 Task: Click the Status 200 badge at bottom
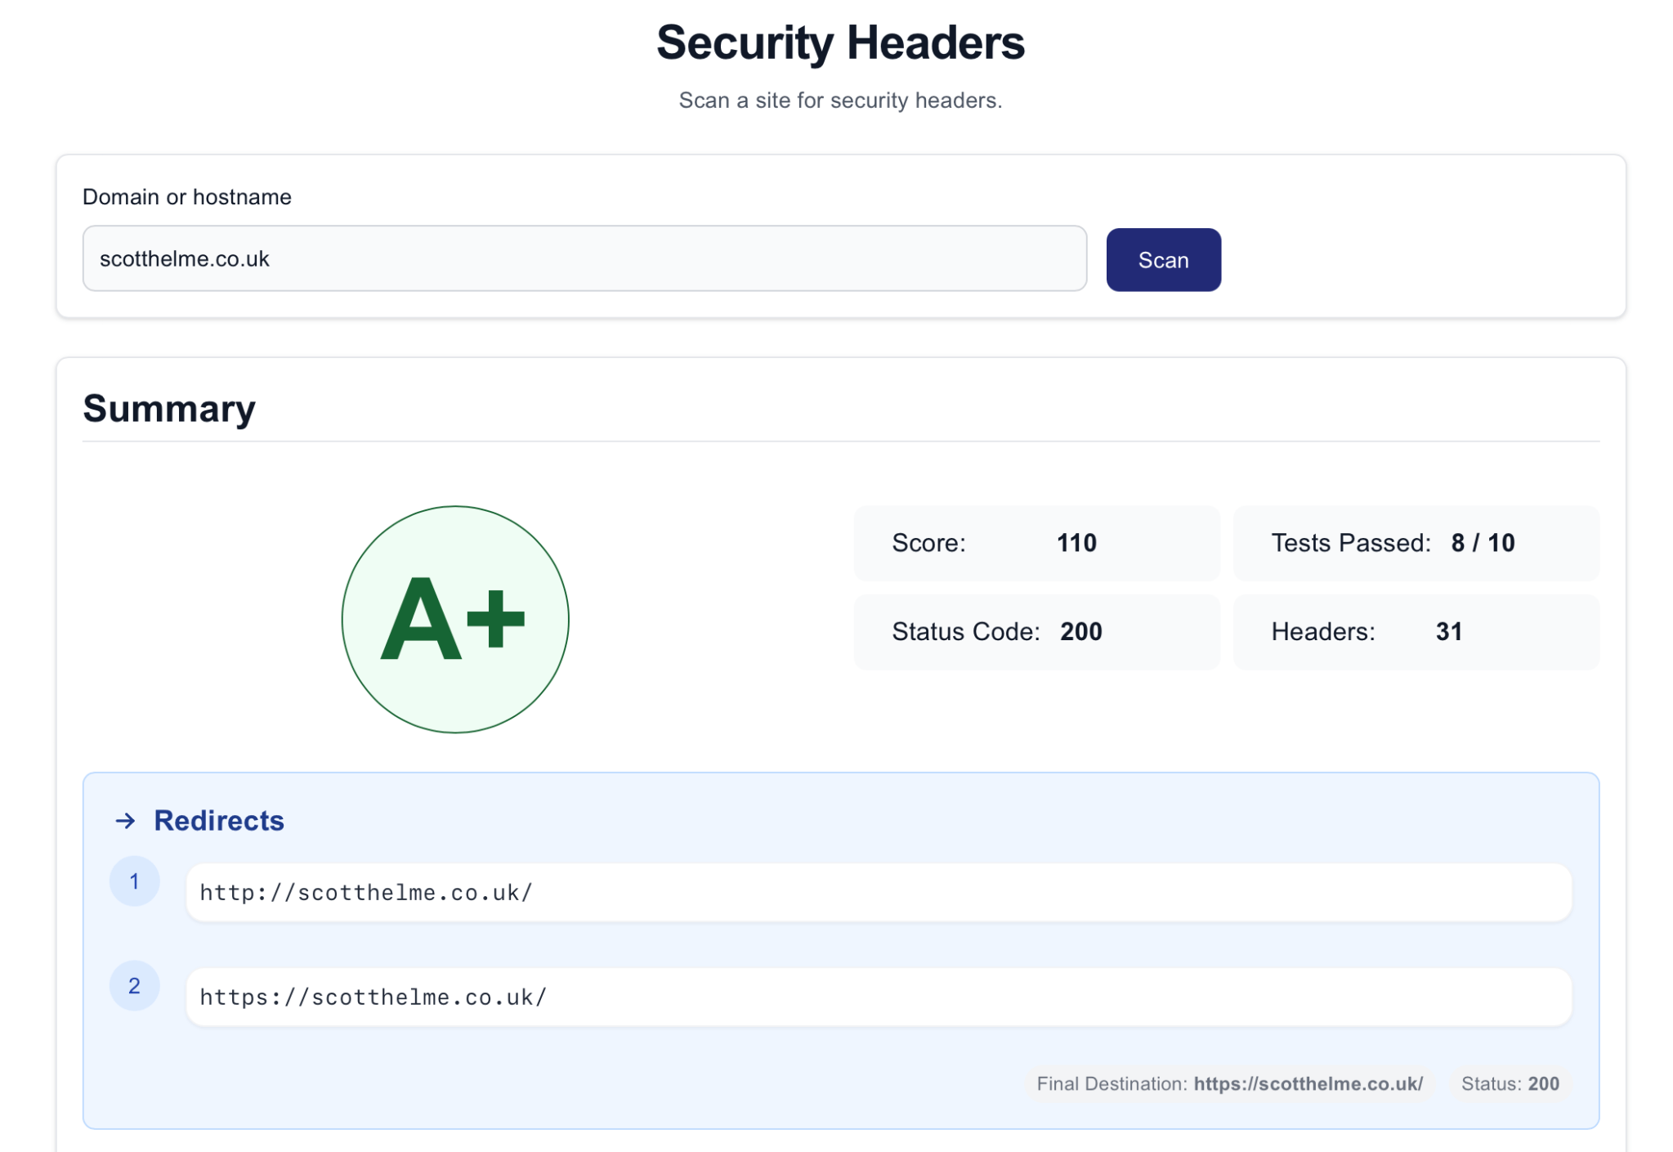[1510, 1083]
